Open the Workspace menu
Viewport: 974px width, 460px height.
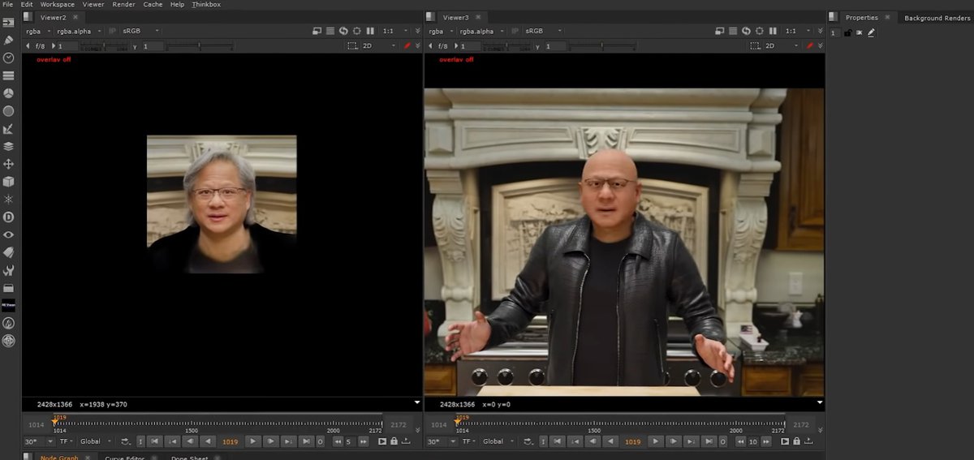pos(58,5)
